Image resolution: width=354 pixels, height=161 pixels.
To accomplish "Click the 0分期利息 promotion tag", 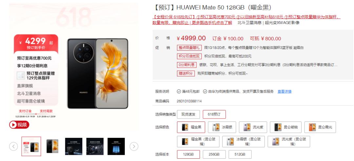I will click(187, 65).
